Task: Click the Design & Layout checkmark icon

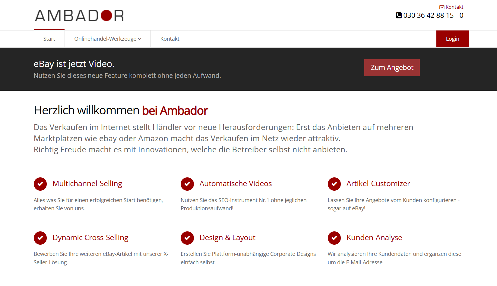Action: click(187, 238)
